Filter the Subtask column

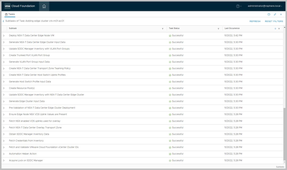[x=163, y=28]
